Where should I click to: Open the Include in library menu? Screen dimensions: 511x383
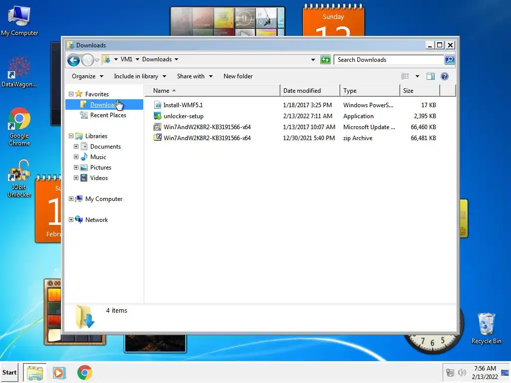(x=140, y=76)
